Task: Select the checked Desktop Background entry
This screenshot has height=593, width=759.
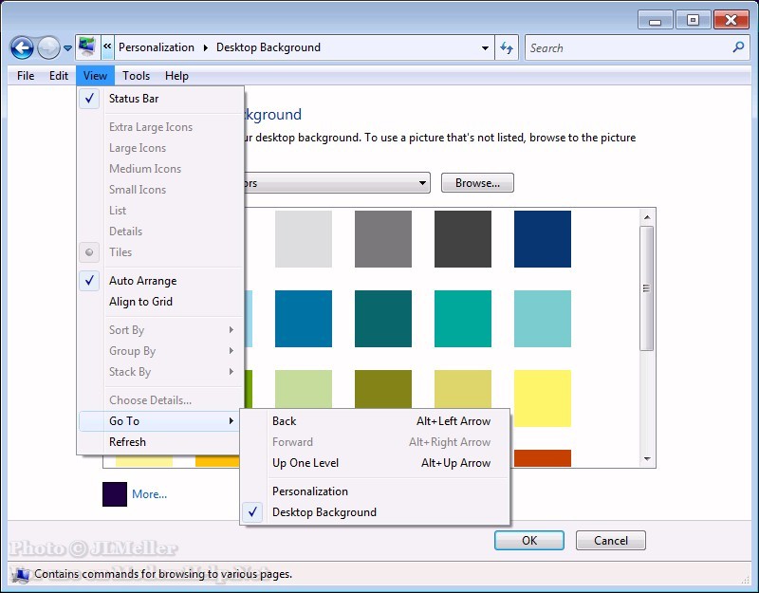Action: click(x=324, y=512)
